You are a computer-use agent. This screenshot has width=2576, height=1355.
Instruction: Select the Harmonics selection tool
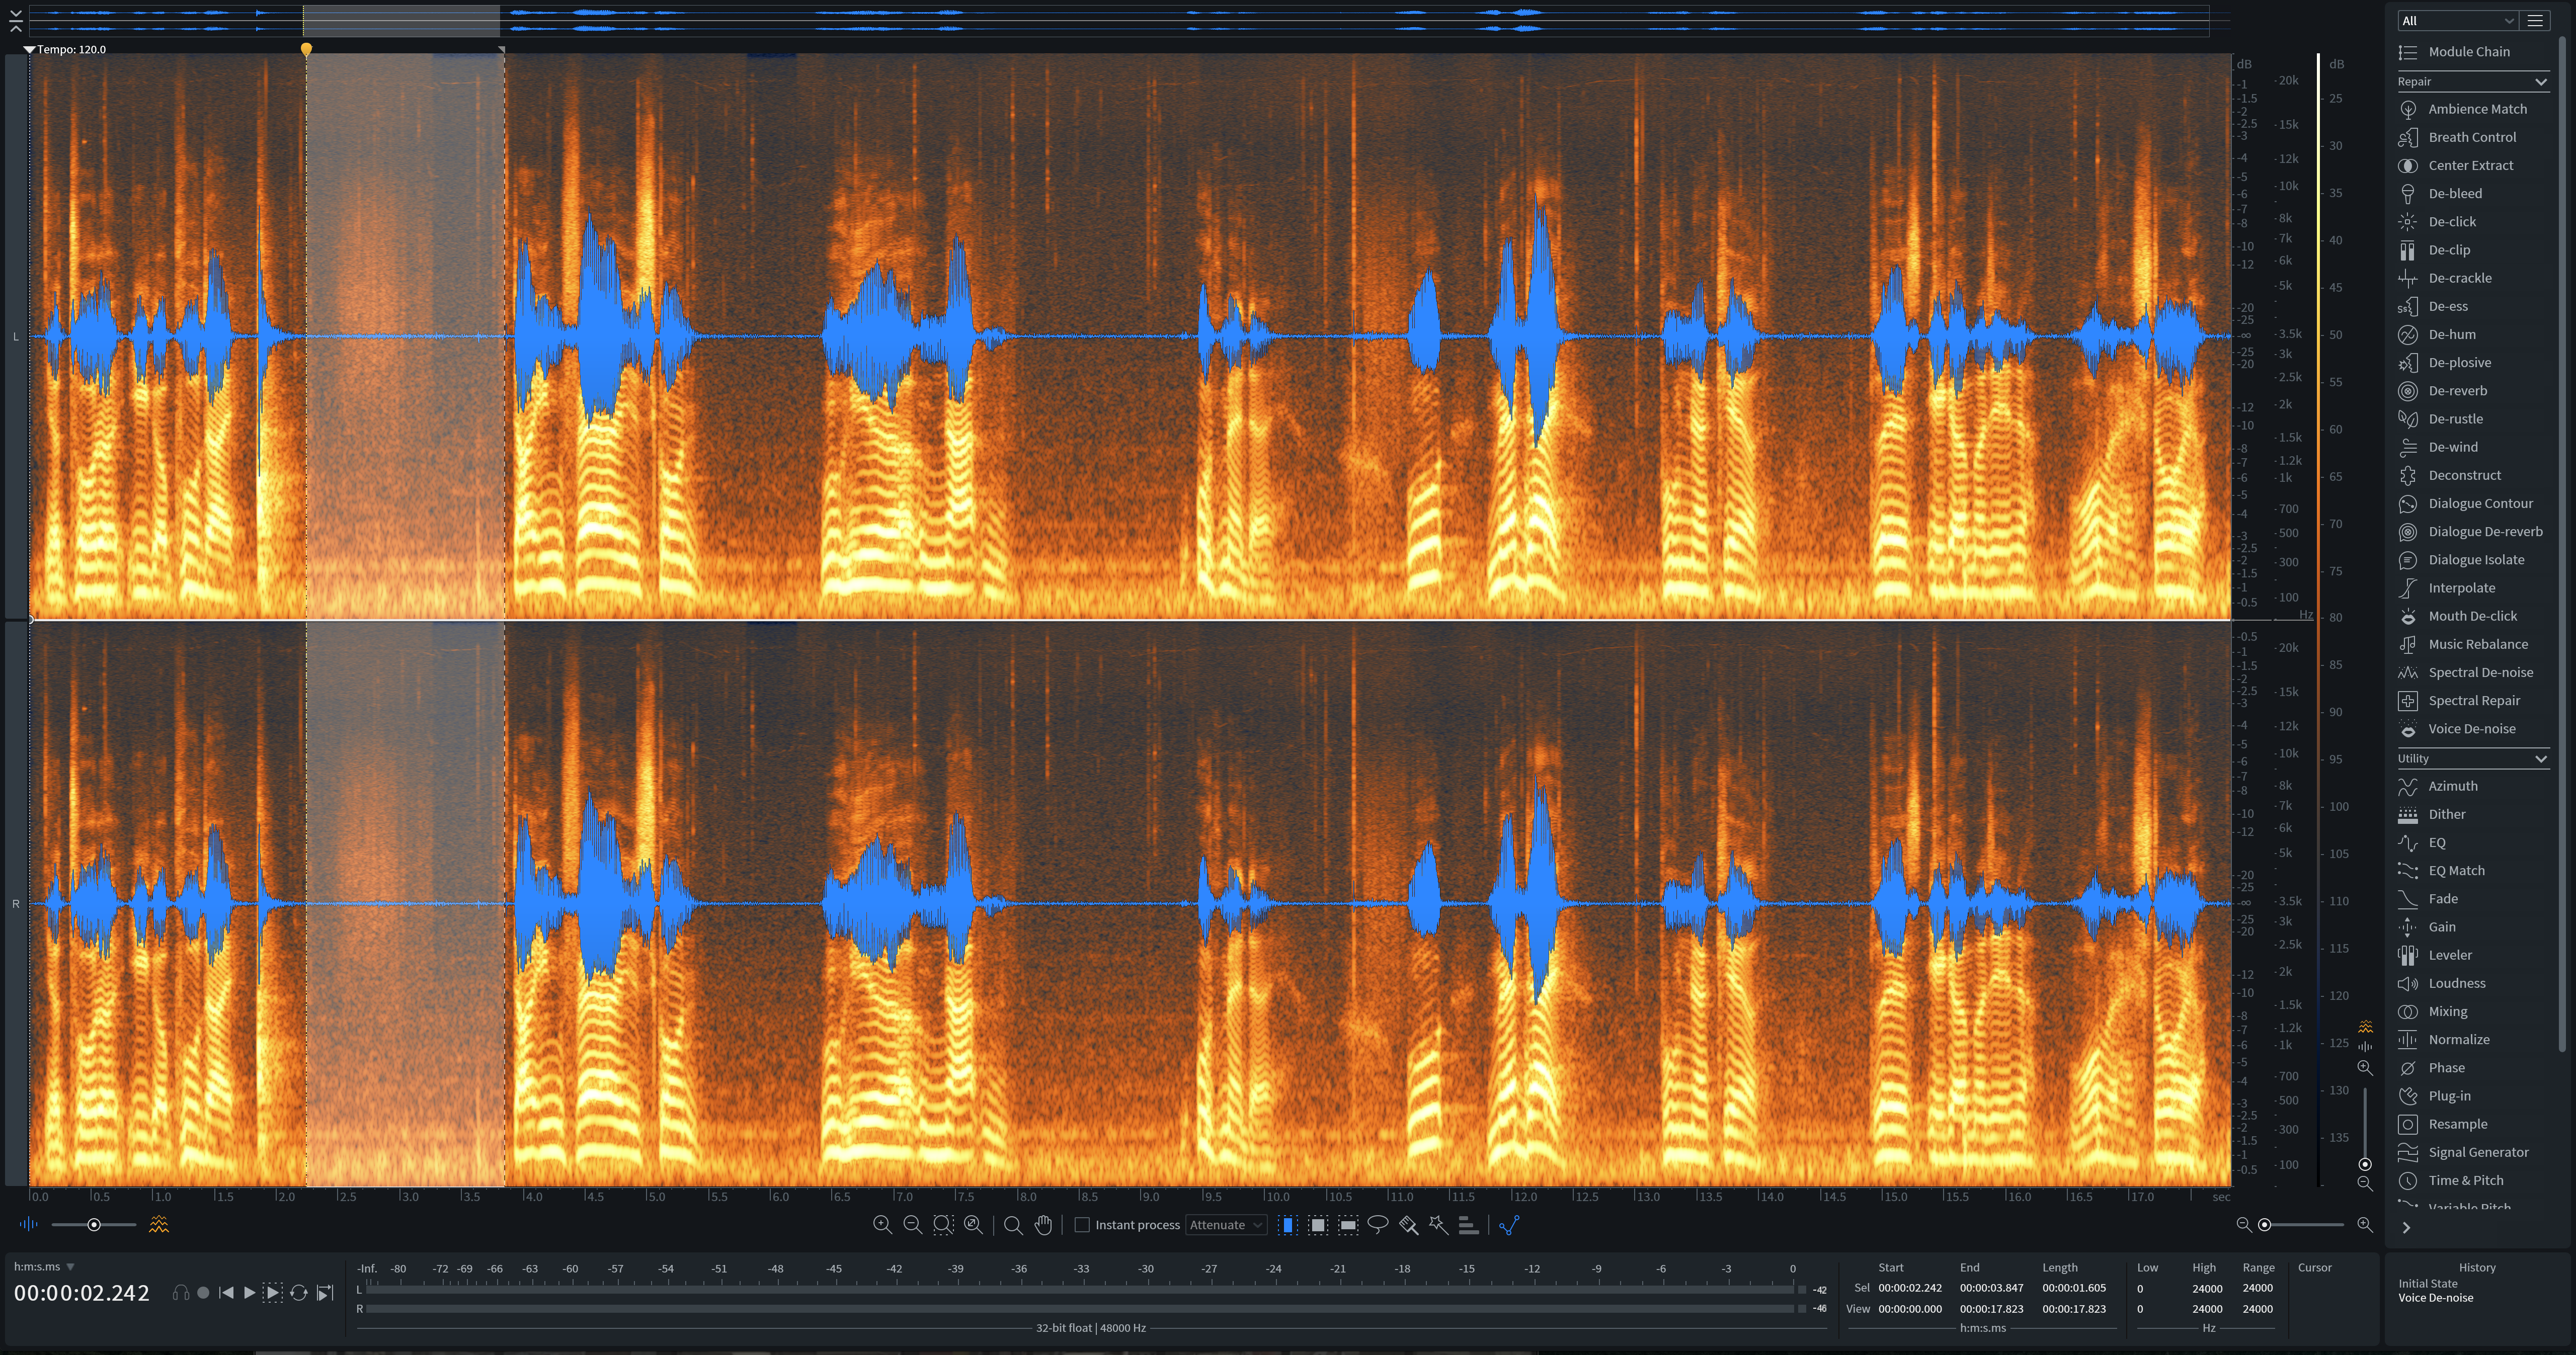(1469, 1225)
